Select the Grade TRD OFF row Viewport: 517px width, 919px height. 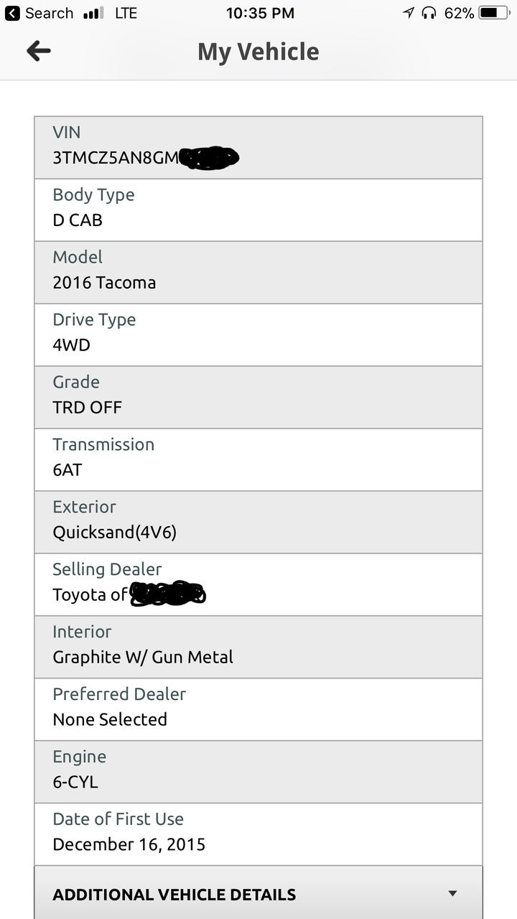[x=258, y=397]
